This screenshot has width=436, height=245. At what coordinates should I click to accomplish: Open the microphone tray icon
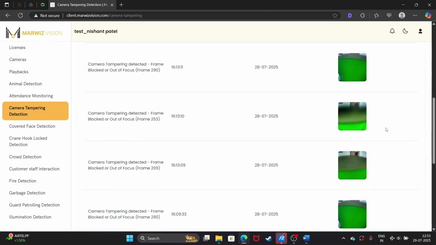(371, 238)
